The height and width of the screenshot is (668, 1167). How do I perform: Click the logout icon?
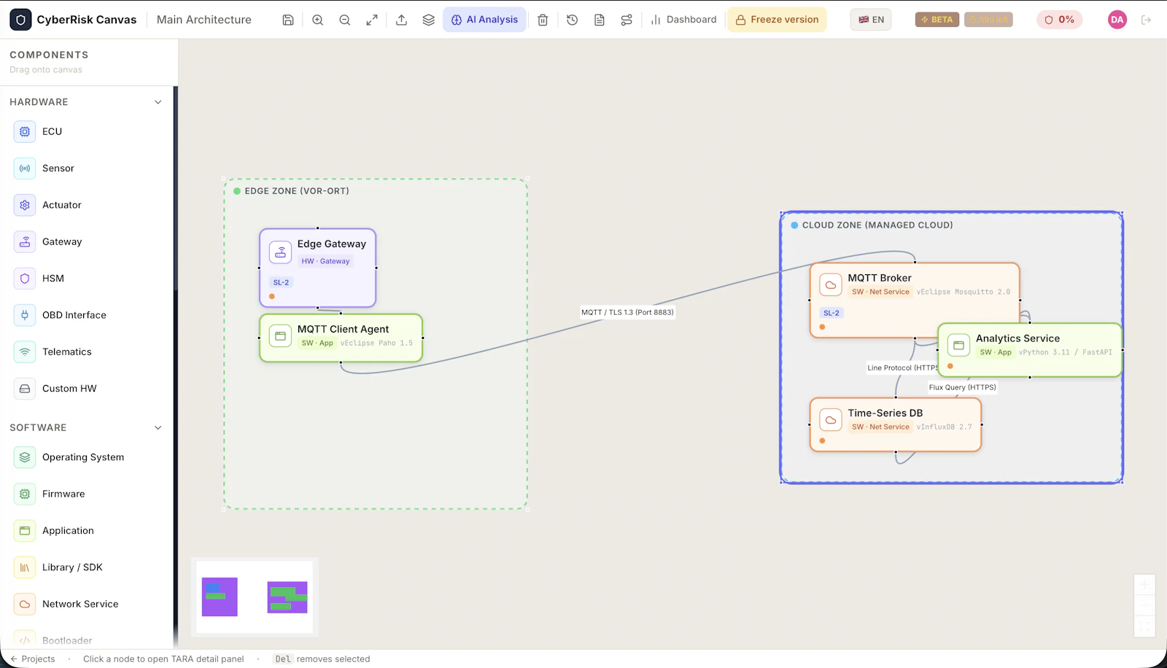[1146, 20]
